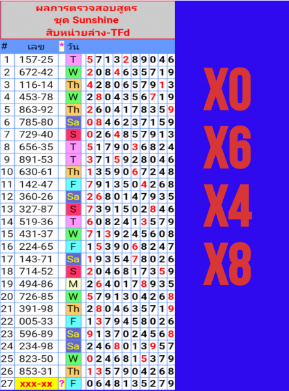Select the large red X4 text
Screen dimensions: 289x391
tap(227, 206)
